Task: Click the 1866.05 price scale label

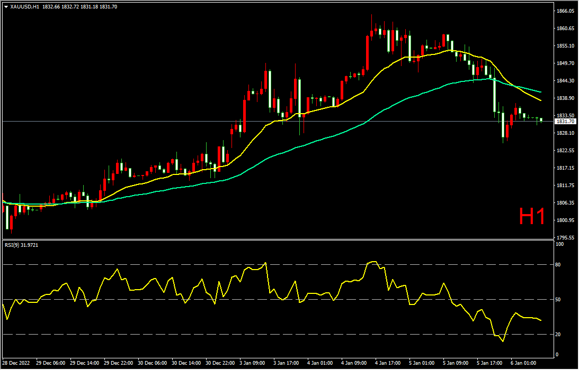Action: point(565,11)
